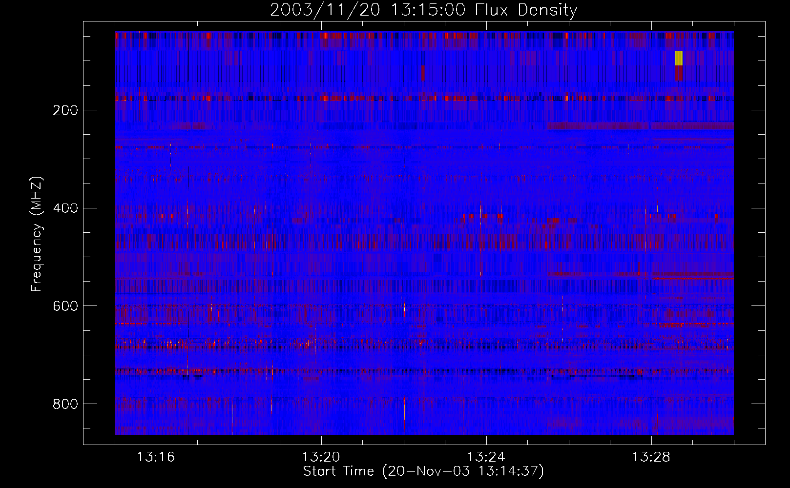
Task: Click the 13:20 time tick label
Action: pyautogui.click(x=321, y=457)
